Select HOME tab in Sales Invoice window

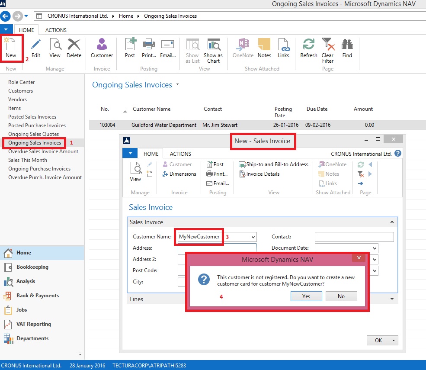pos(151,154)
